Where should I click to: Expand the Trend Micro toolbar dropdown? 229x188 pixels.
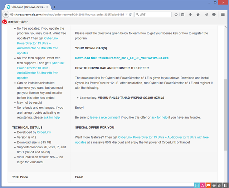pos(28,22)
